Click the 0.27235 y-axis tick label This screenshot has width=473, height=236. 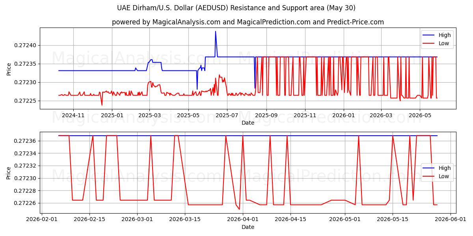25,64
